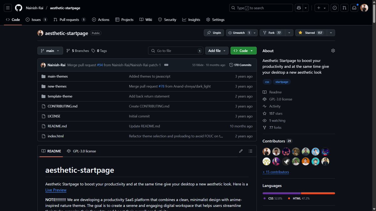Open Copilot chat icon in header
The height and width of the screenshot is (211, 376).
[299, 8]
